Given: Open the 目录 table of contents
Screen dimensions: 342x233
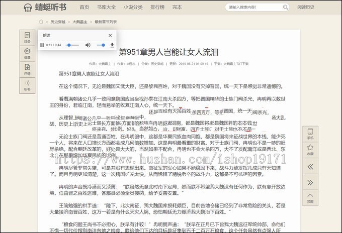Looking at the screenshot, I should pyautogui.click(x=27, y=38).
